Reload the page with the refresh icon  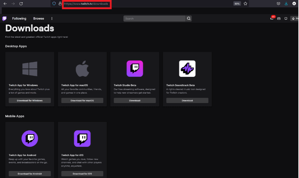point(21,4)
